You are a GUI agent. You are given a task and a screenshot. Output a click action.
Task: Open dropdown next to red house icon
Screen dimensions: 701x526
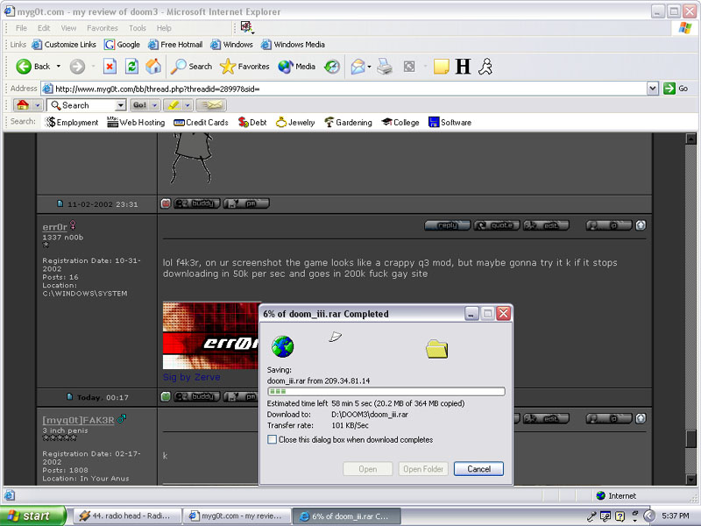38,105
